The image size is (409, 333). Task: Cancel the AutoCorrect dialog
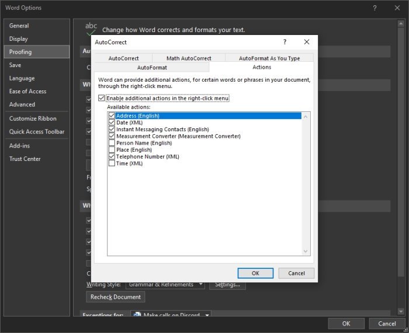point(296,273)
